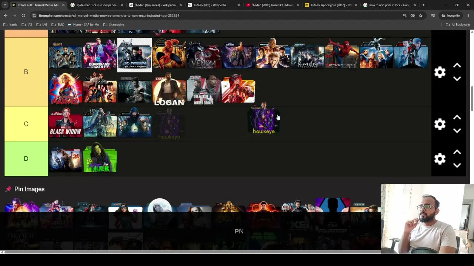This screenshot has height=266, width=474.
Task: Open the IAS bookmark folder
Action: (x=27, y=25)
